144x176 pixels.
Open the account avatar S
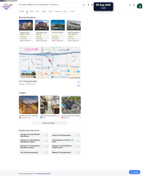click(x=139, y=6)
